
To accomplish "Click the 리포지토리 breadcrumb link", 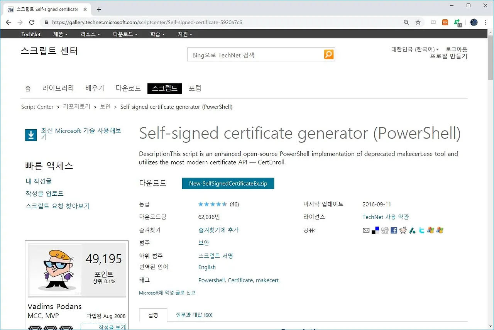I will point(77,107).
